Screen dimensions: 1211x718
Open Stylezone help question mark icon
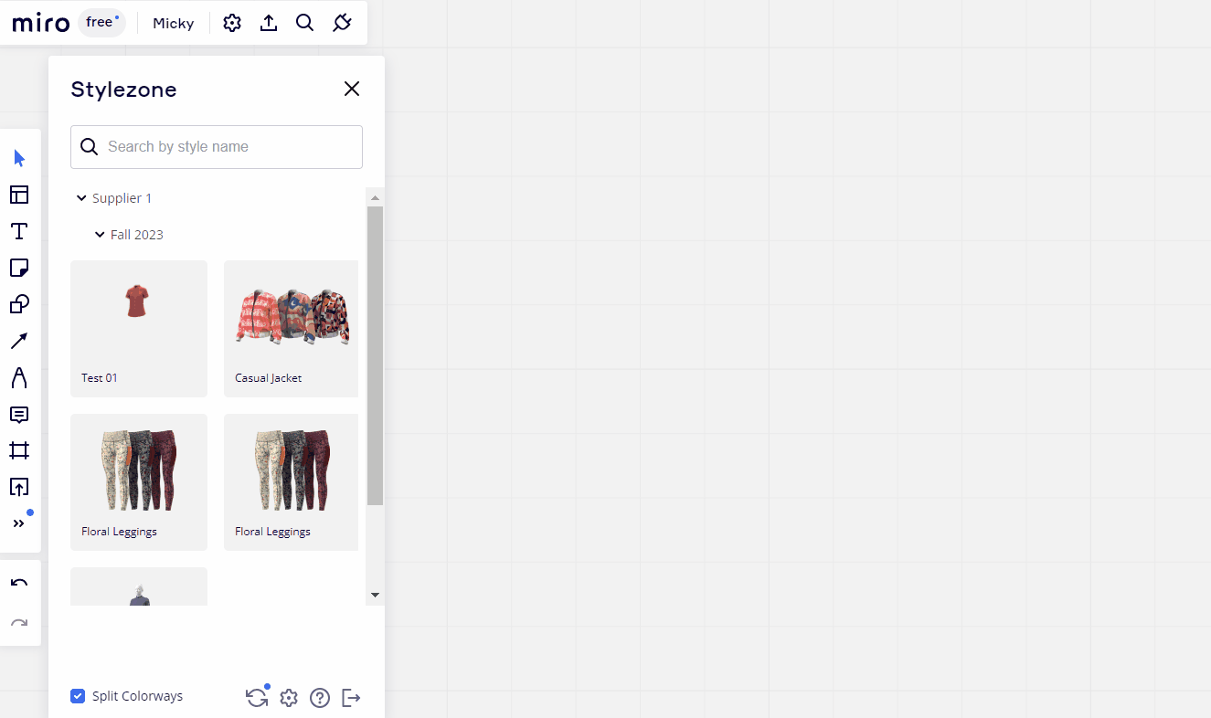coord(320,698)
